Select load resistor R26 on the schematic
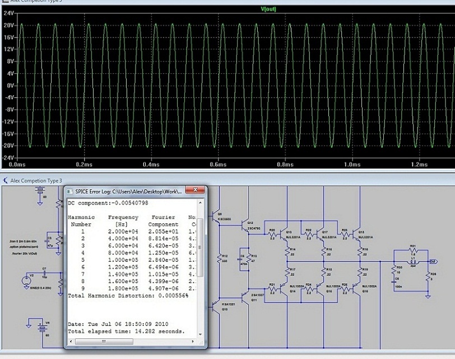This screenshot has height=359, width=455. click(428, 276)
